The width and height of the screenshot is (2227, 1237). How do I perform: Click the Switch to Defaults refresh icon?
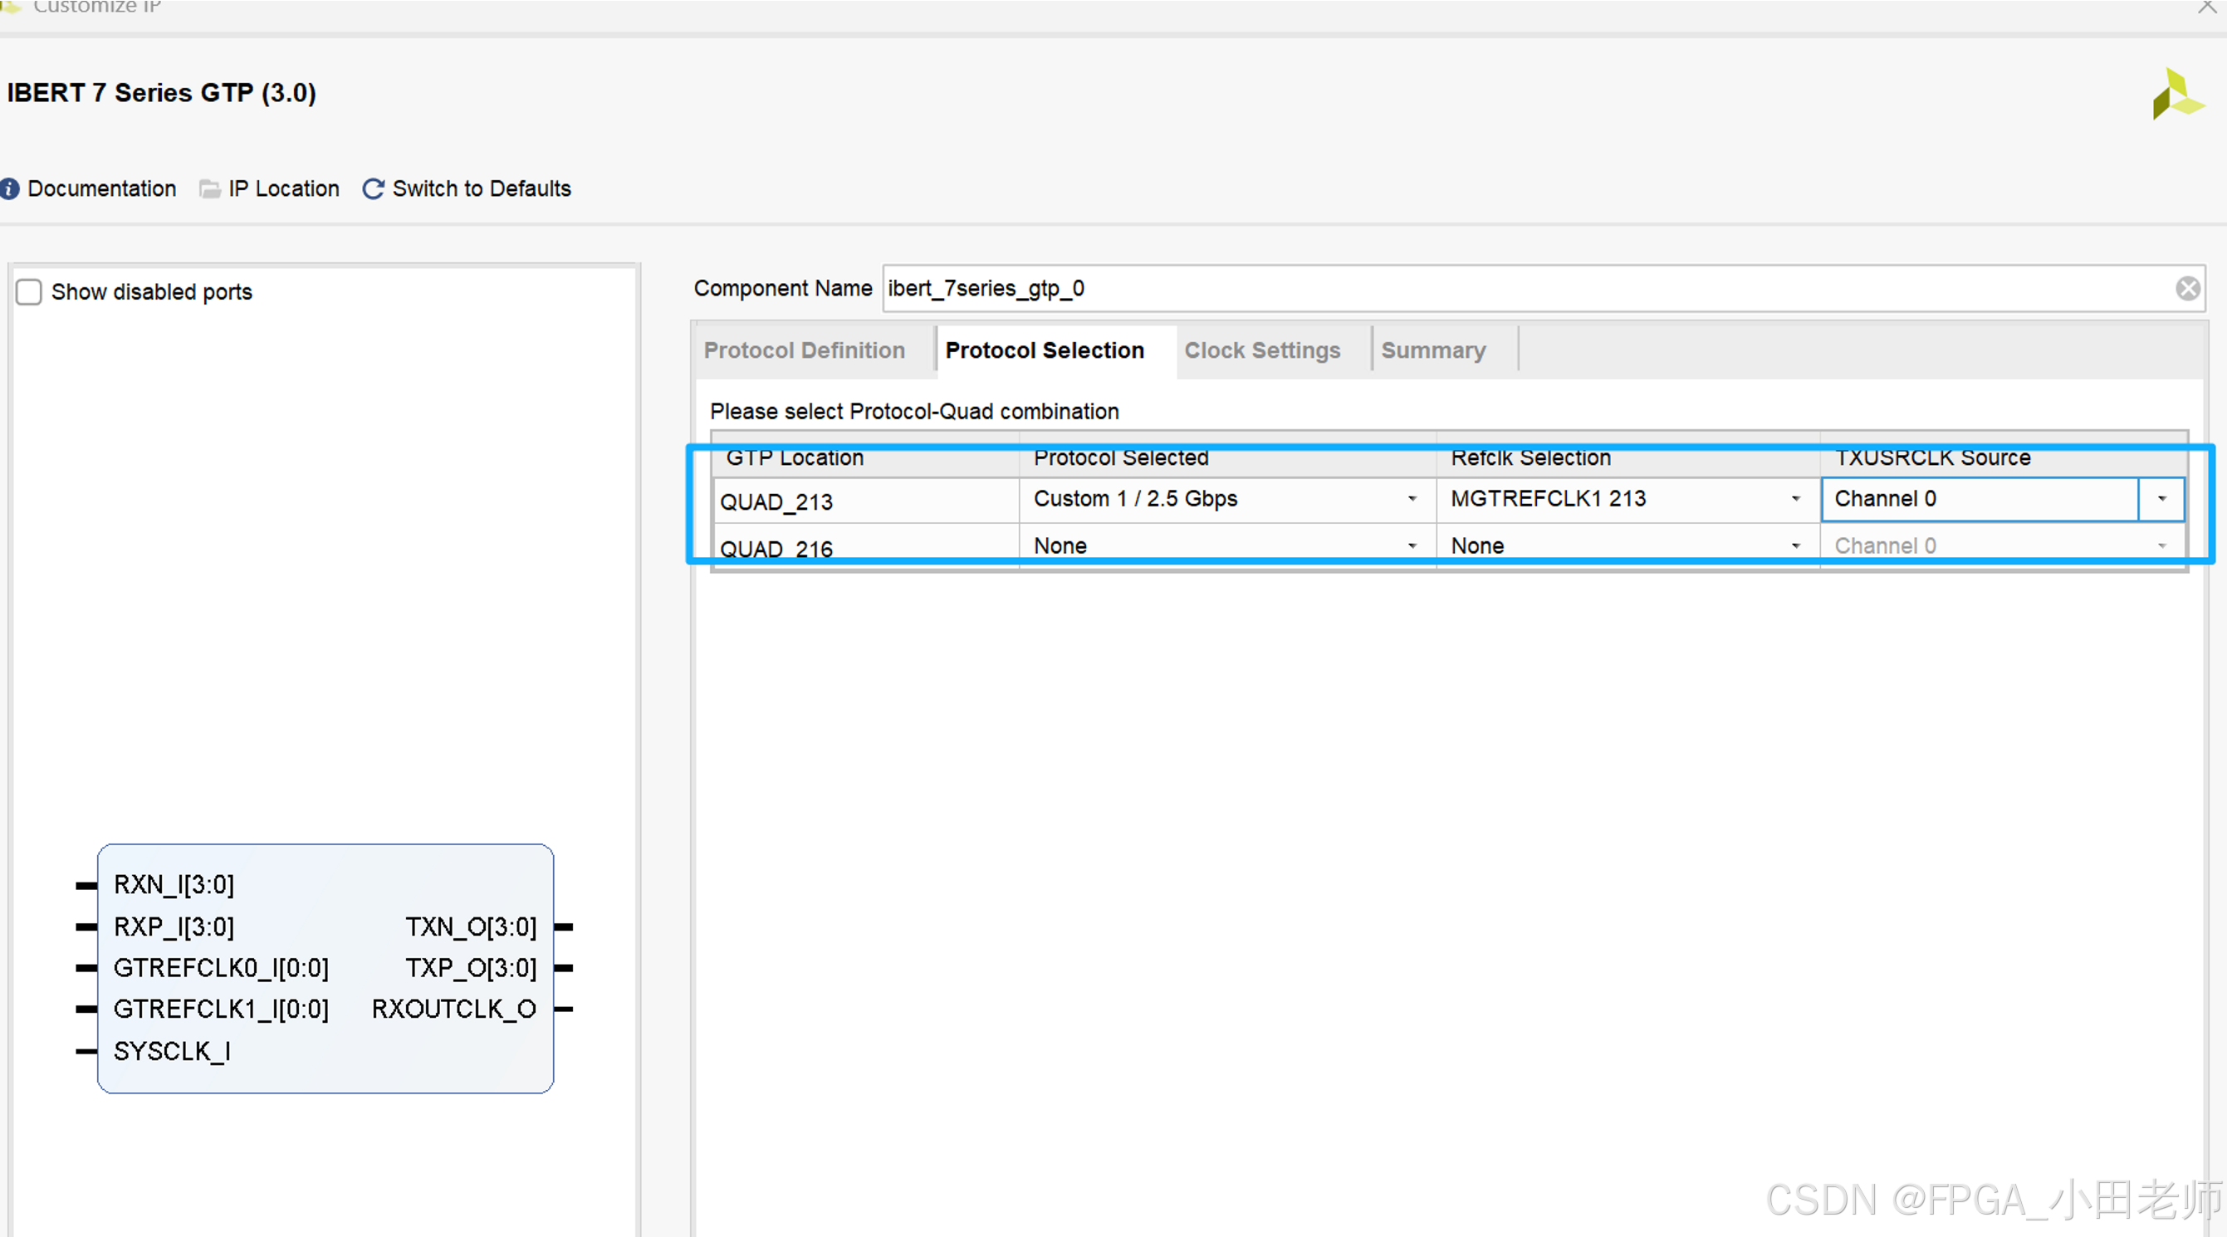373,188
